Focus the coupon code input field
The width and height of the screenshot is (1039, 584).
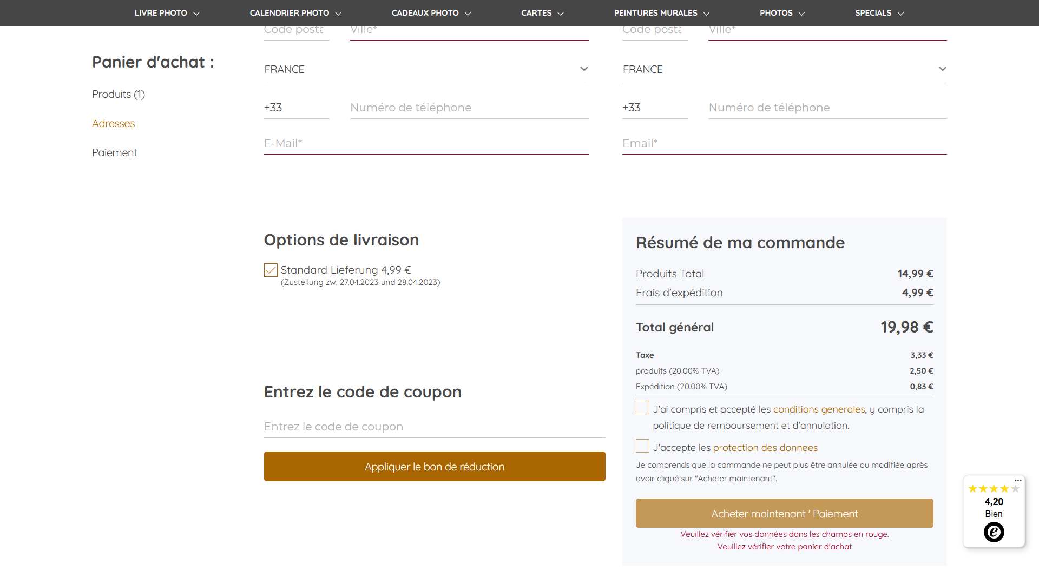point(435,427)
